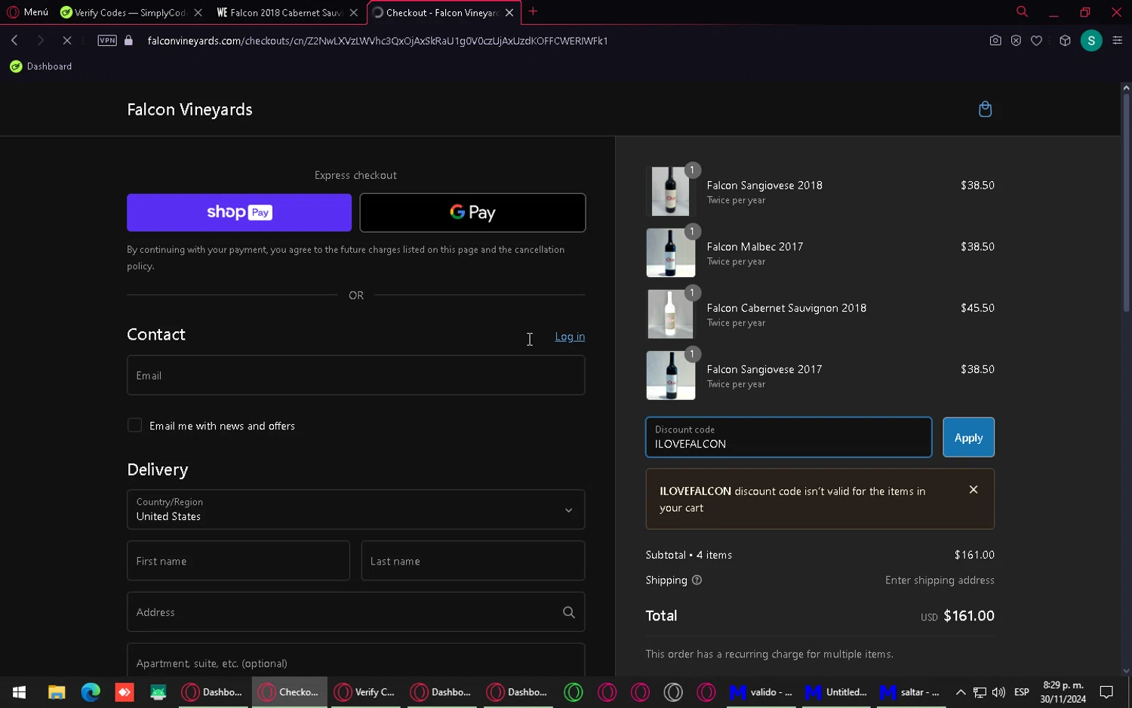Screen dimensions: 1132x708
Task: Select the Falcon Sangiovese 2018 thumbnail
Action: 670,192
